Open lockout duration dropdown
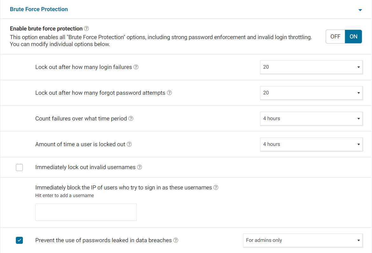 (x=311, y=144)
